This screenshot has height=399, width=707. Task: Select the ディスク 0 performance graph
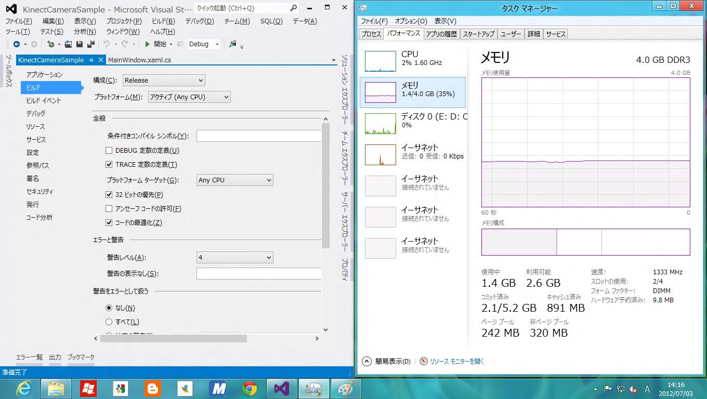pyautogui.click(x=381, y=124)
